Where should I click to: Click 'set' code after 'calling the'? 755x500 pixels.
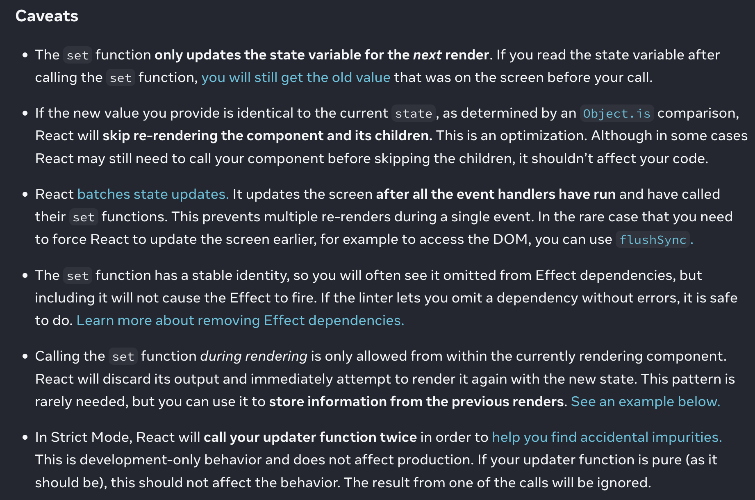(121, 78)
